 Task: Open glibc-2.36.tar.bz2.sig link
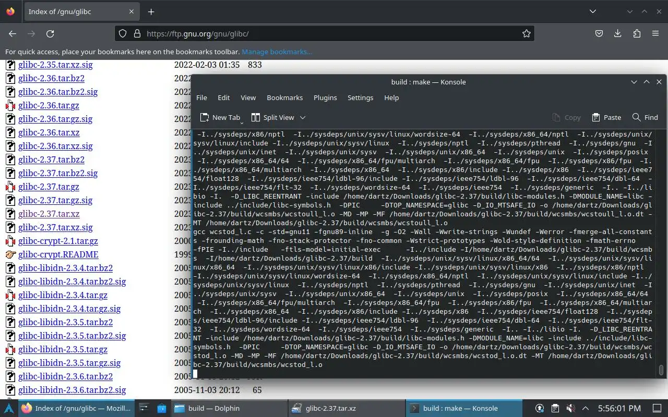58,92
